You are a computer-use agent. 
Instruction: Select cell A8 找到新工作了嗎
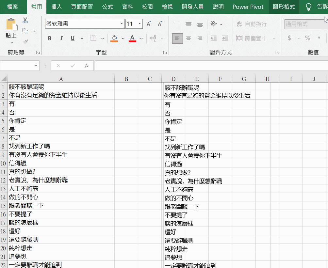point(61,146)
